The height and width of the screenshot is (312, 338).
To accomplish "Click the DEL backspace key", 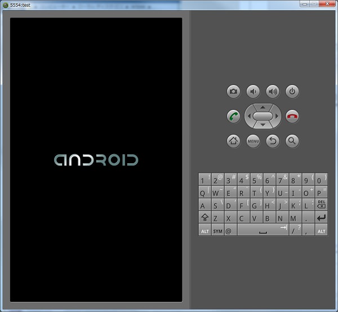I will click(321, 204).
